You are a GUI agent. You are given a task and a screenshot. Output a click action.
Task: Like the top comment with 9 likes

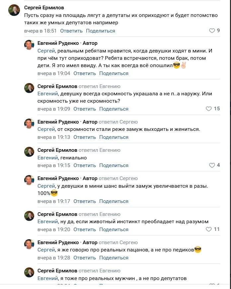coord(212,31)
